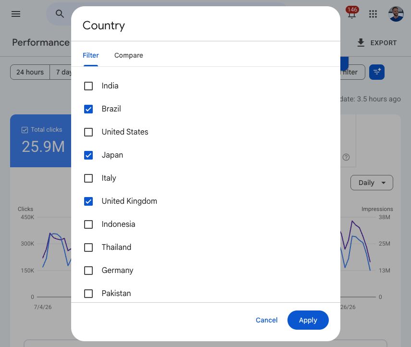This screenshot has width=411, height=347.
Task: Click the blue filter sparkle button
Action: click(377, 72)
